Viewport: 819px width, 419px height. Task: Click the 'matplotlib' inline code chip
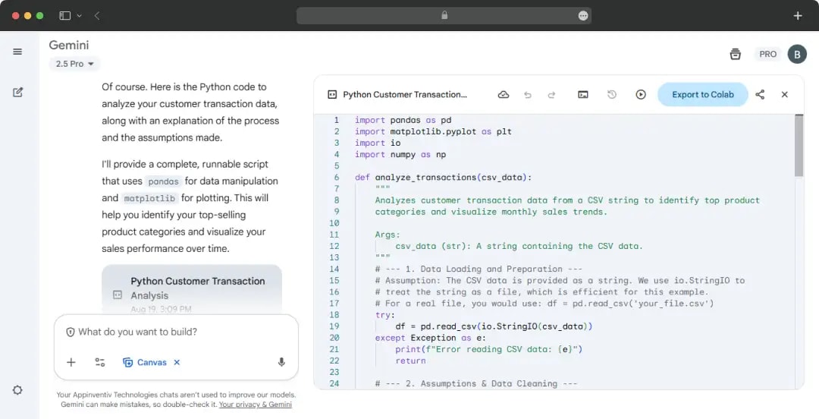click(149, 198)
